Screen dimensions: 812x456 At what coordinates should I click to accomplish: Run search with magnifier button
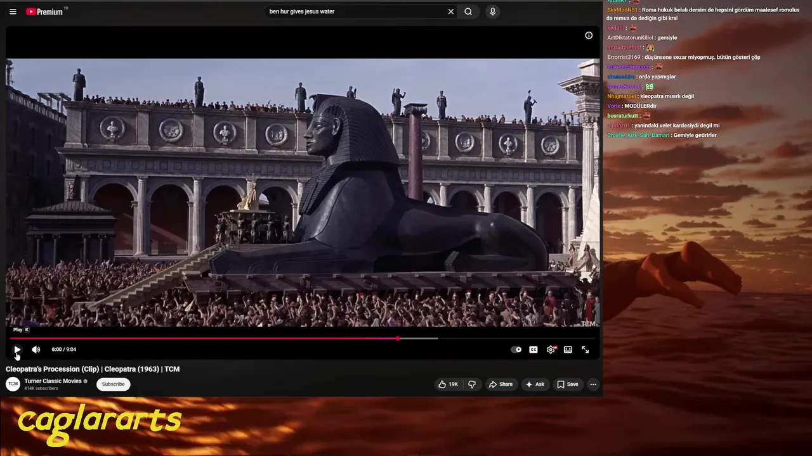coord(468,11)
